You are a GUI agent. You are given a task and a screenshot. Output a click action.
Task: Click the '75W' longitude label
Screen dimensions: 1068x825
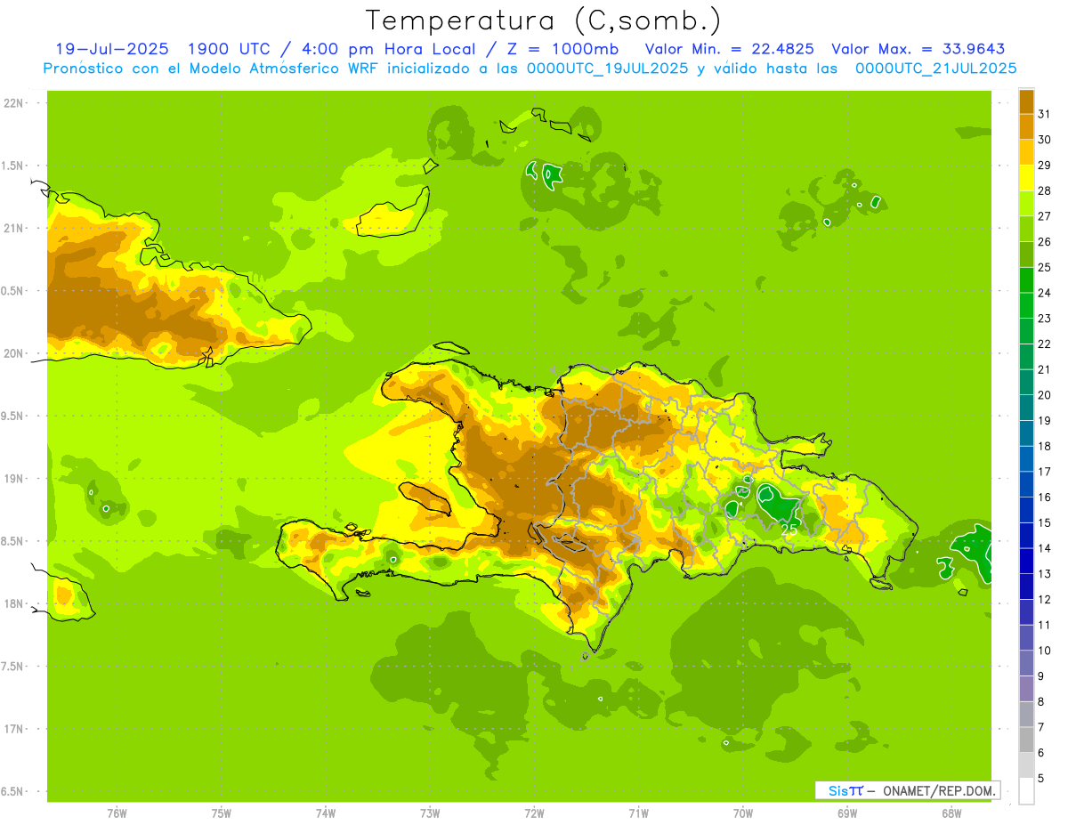click(222, 813)
